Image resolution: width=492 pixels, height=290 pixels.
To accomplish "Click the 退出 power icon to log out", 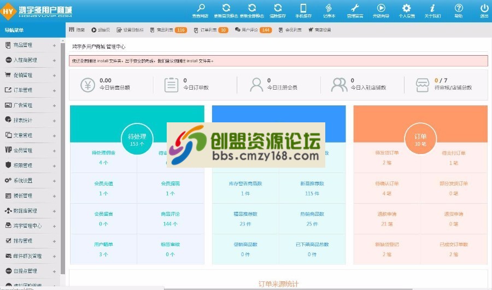I will (484, 8).
